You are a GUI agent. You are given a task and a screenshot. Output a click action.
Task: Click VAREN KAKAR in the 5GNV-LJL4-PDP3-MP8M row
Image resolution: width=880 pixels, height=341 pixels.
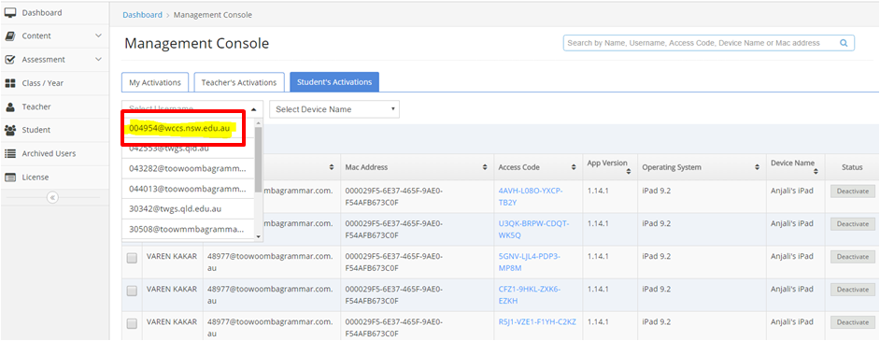pyautogui.click(x=172, y=256)
